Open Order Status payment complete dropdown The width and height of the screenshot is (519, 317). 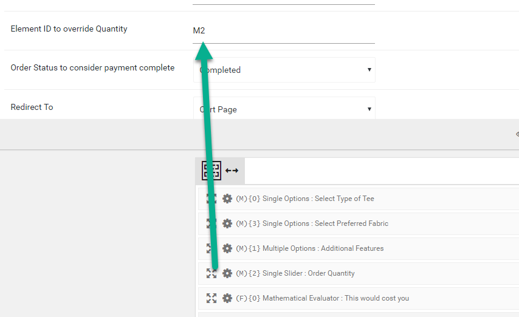click(284, 70)
